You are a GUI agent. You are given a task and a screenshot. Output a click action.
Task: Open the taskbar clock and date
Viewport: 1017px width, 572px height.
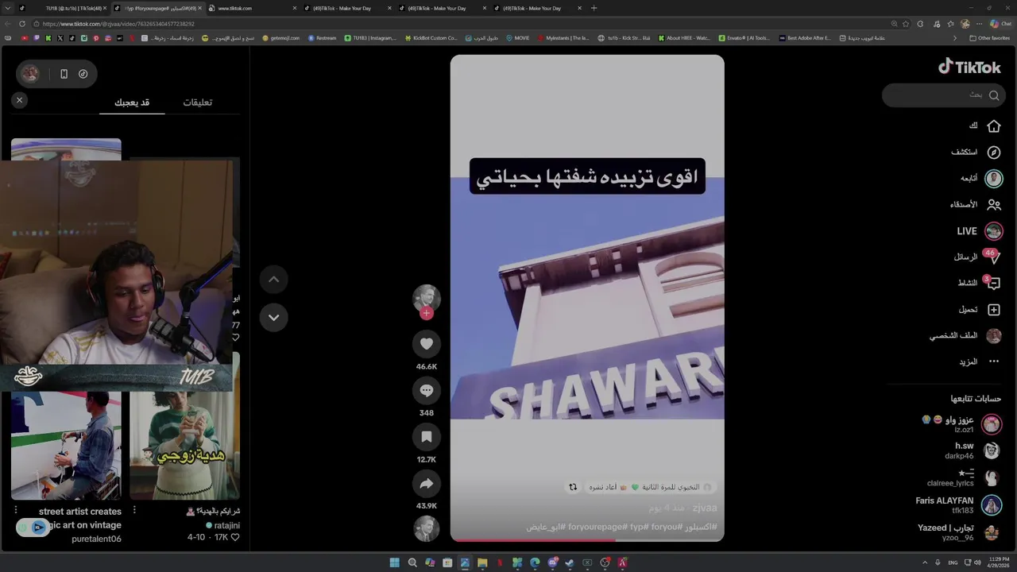(x=998, y=562)
